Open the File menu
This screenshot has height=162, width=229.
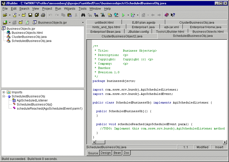[x=5, y=9]
